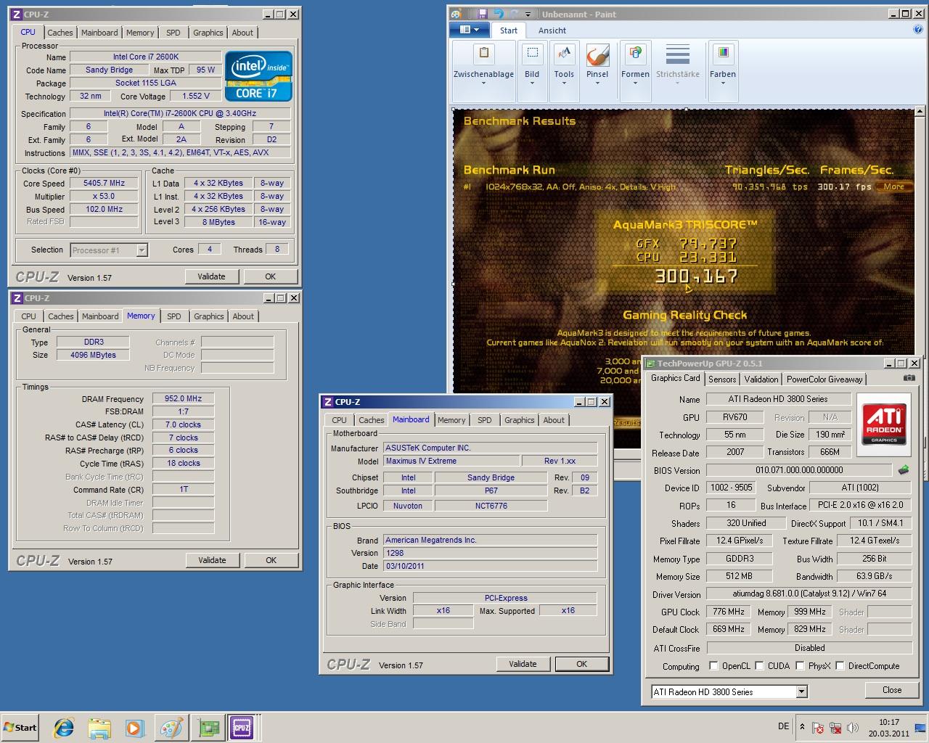Viewport: 929px width, 743px height.
Task: Click OK in the CPU-Z Mainboard window
Action: (581, 664)
